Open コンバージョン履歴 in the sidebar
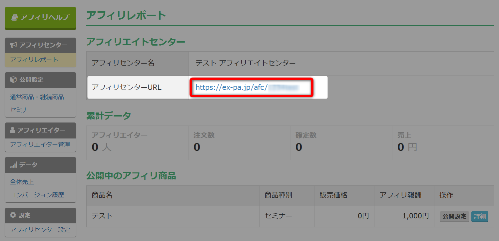 pyautogui.click(x=37, y=195)
